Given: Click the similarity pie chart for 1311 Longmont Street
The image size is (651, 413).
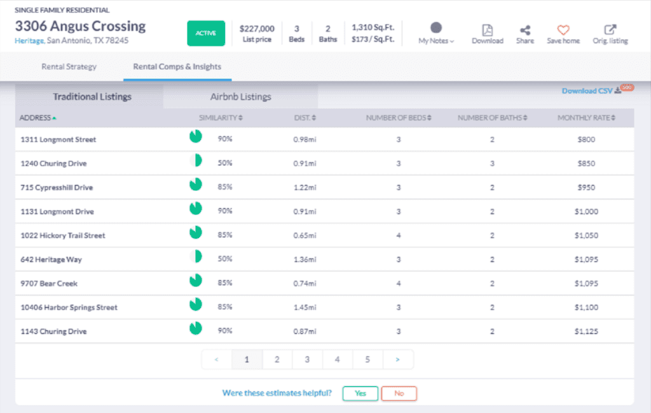Looking at the screenshot, I should (x=196, y=136).
